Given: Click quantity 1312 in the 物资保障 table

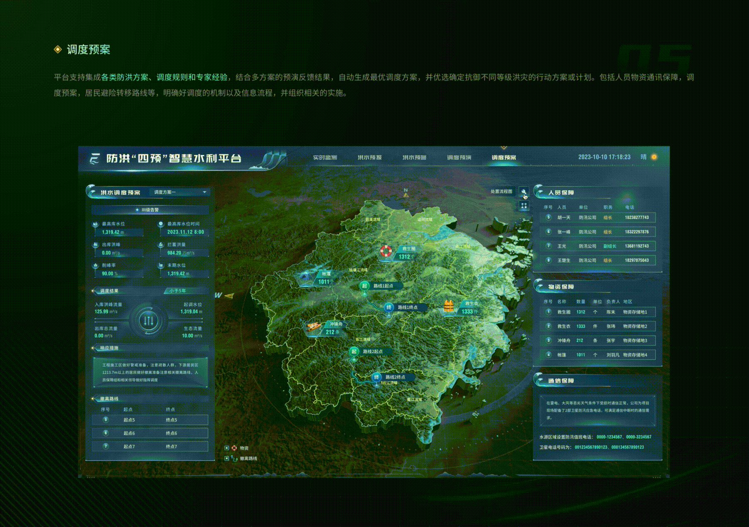Looking at the screenshot, I should [x=580, y=312].
